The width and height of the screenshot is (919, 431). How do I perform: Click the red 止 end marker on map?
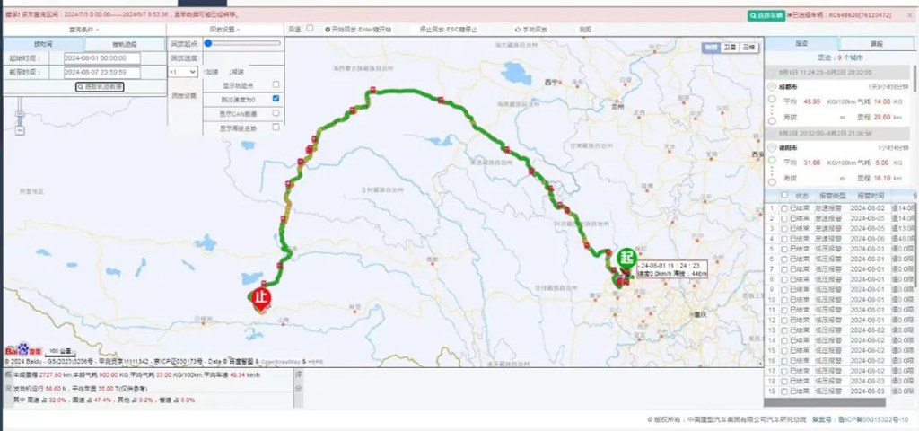261,297
